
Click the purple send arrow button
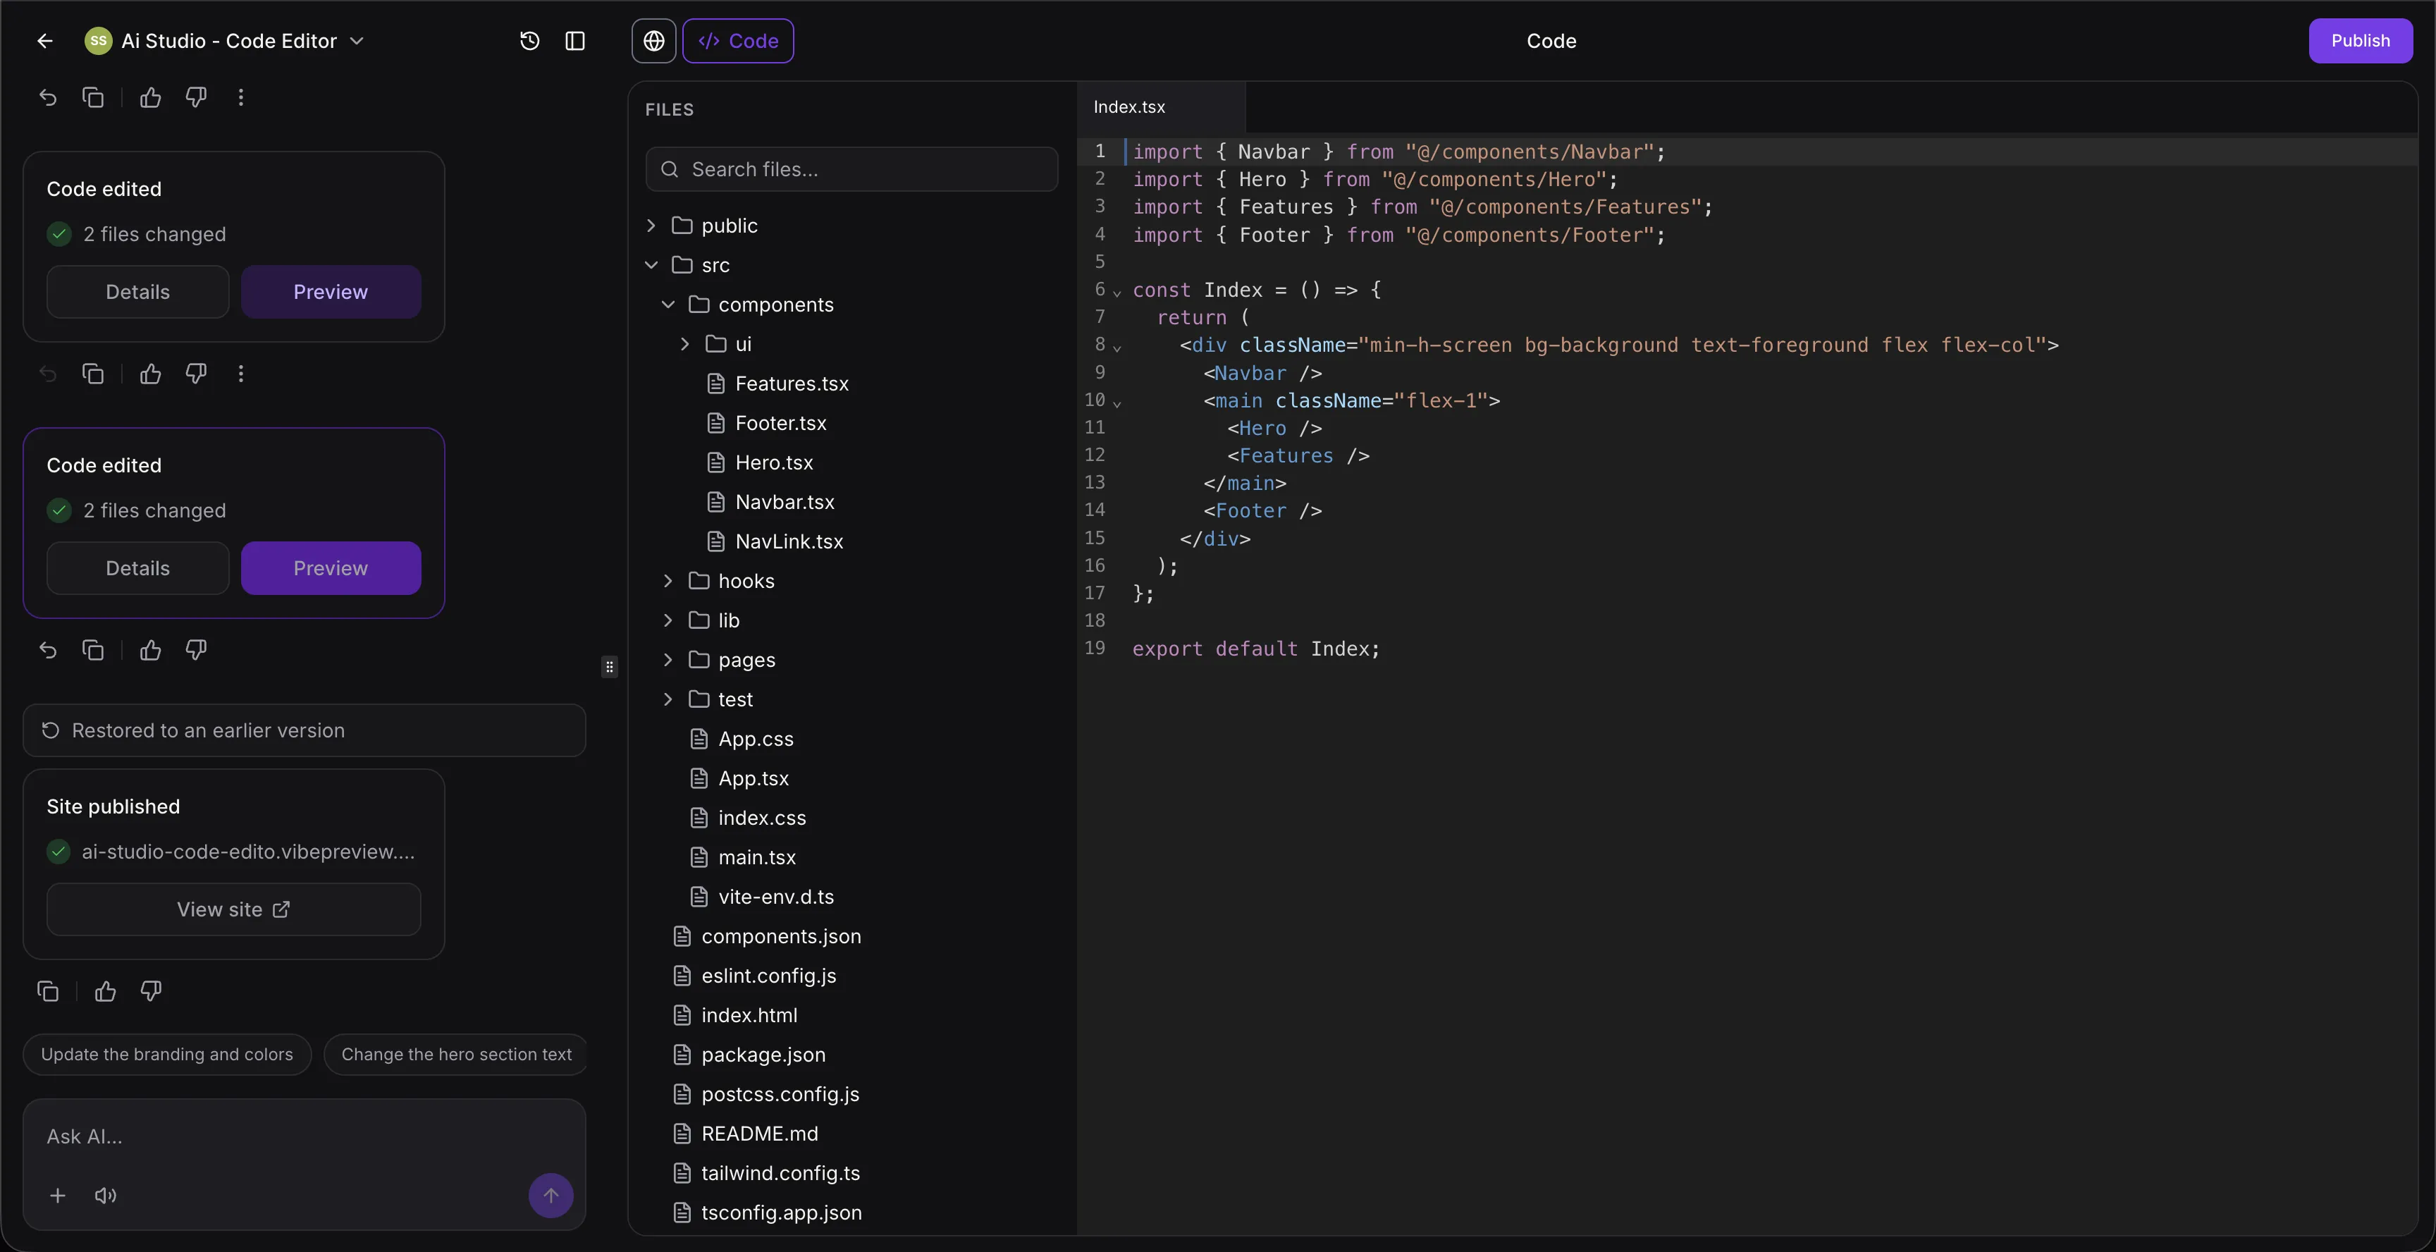(550, 1196)
